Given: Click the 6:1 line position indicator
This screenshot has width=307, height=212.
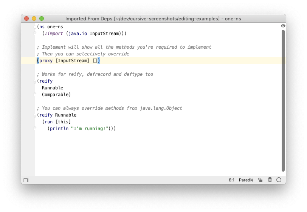Looking at the screenshot, I should 231,180.
